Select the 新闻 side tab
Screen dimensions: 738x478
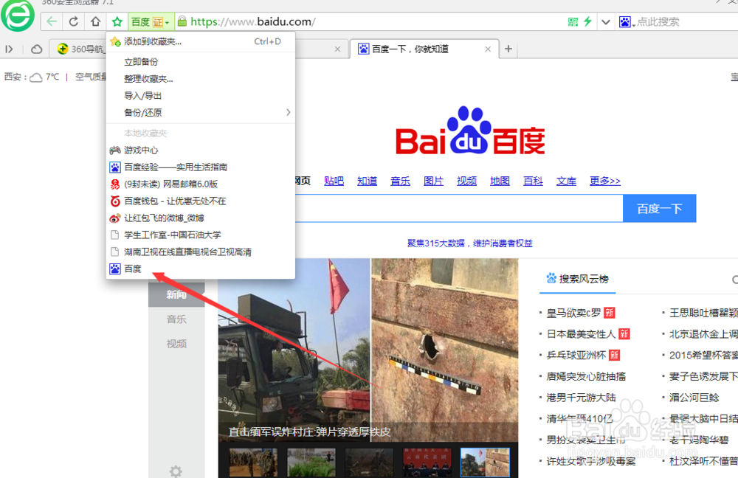(x=176, y=294)
